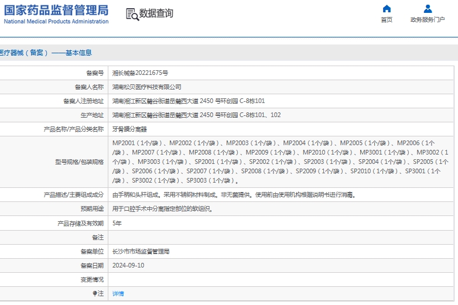
Task: Select the 型号规格/包装规格 label
Action: pyautogui.click(x=80, y=162)
